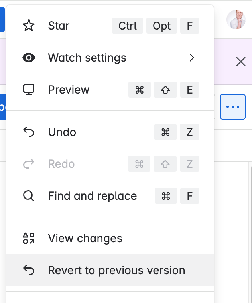Select Star menu item
The height and width of the screenshot is (303, 252).
coord(110,26)
